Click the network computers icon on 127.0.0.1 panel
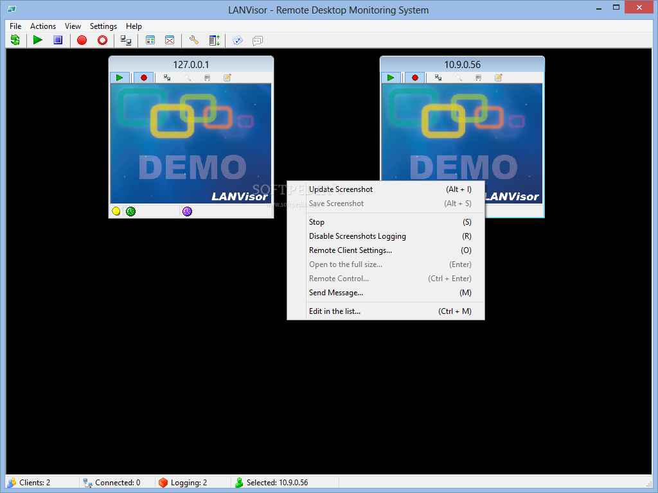 tap(167, 78)
